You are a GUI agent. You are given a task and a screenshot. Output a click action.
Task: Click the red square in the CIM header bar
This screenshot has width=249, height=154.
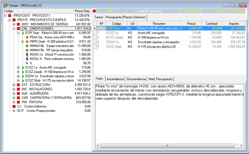pyautogui.click(x=94, y=11)
